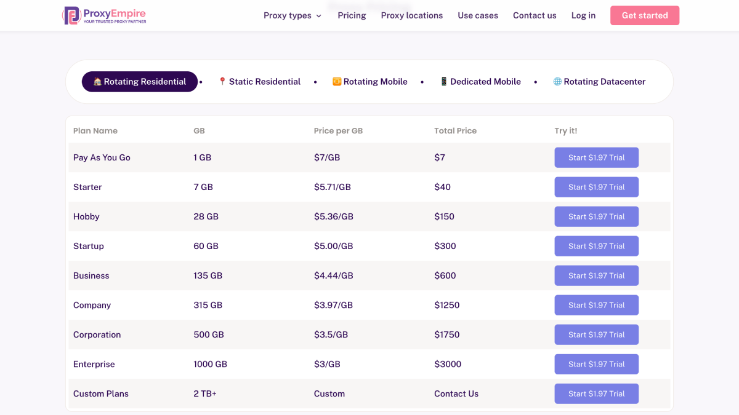Image resolution: width=739 pixels, height=415 pixels.
Task: Start the $1.97 trial for Corporation plan
Action: 596,334
